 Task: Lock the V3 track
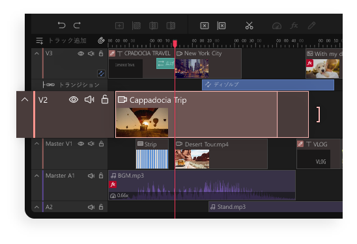coord(101,53)
